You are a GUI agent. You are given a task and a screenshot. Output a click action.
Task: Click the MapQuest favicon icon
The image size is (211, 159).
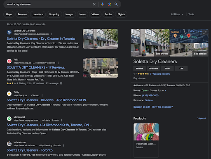9,119
